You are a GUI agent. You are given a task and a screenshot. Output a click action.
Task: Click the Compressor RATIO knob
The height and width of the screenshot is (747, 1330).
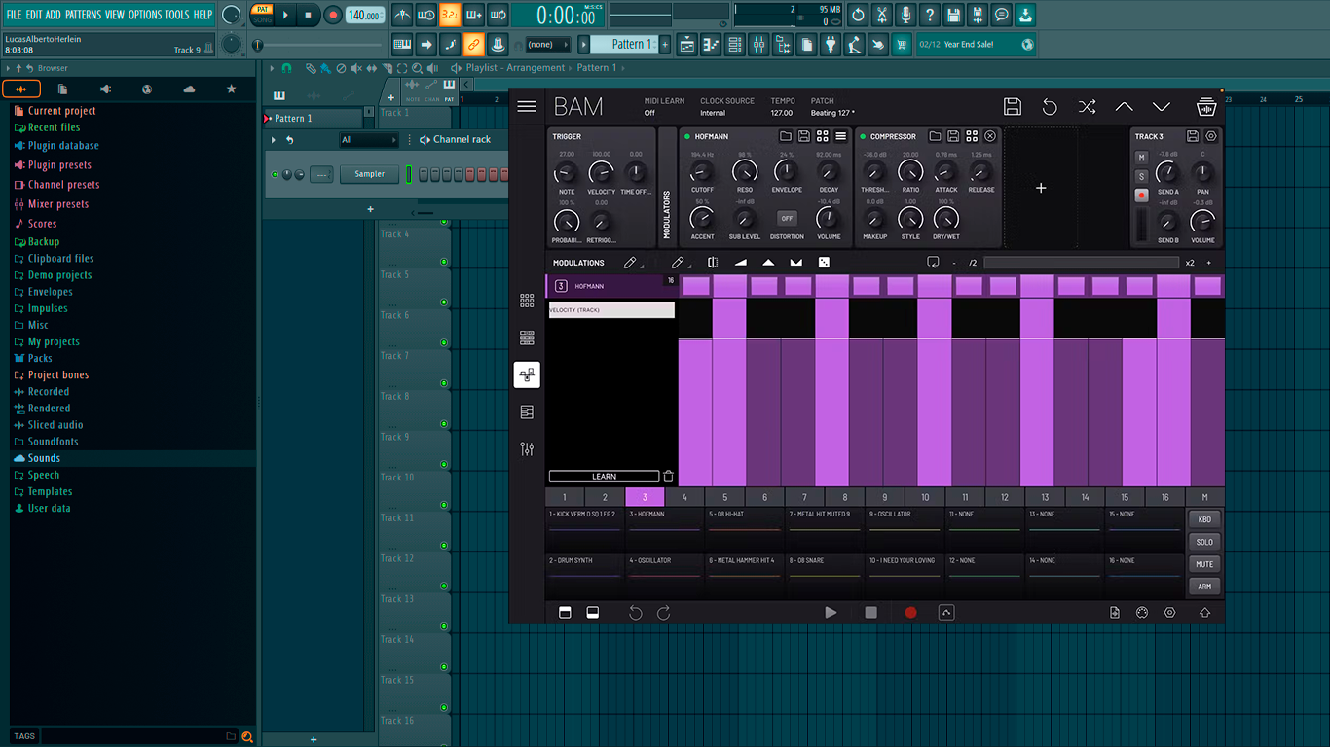click(x=910, y=173)
